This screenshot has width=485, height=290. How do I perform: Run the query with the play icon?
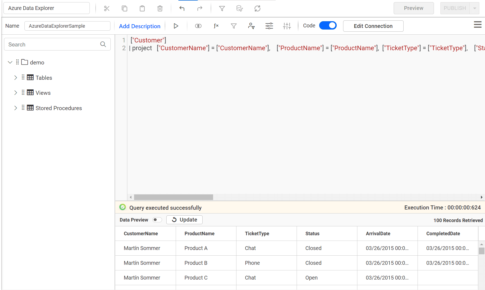[x=176, y=26]
